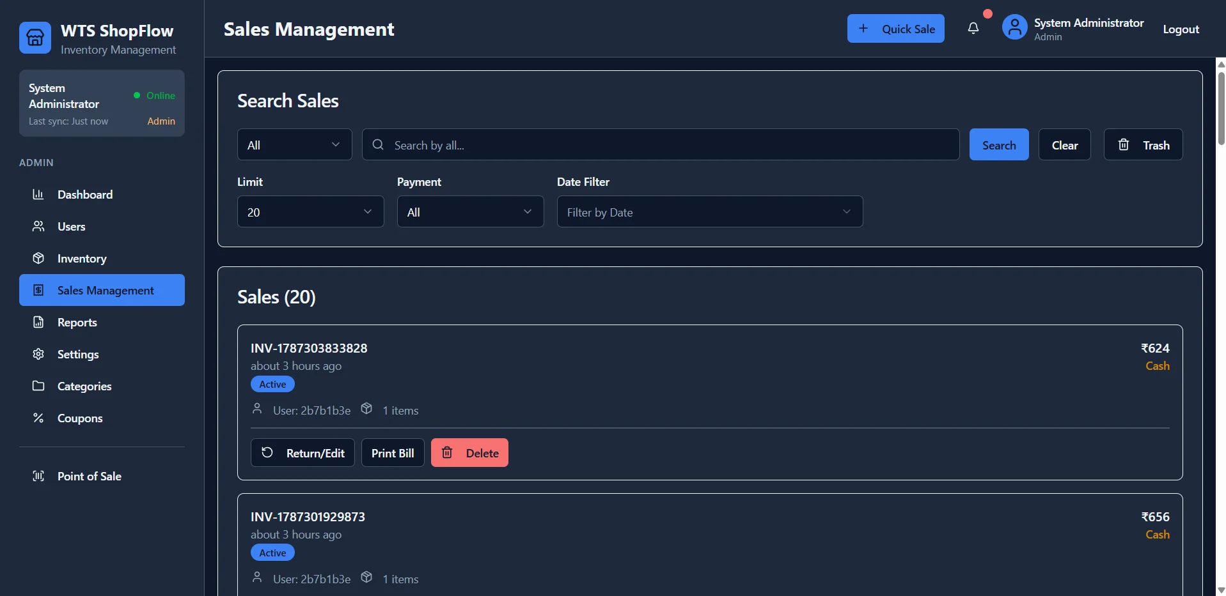Viewport: 1226px width, 596px height.
Task: Click the Settings gear icon in sidebar
Action: pos(38,354)
